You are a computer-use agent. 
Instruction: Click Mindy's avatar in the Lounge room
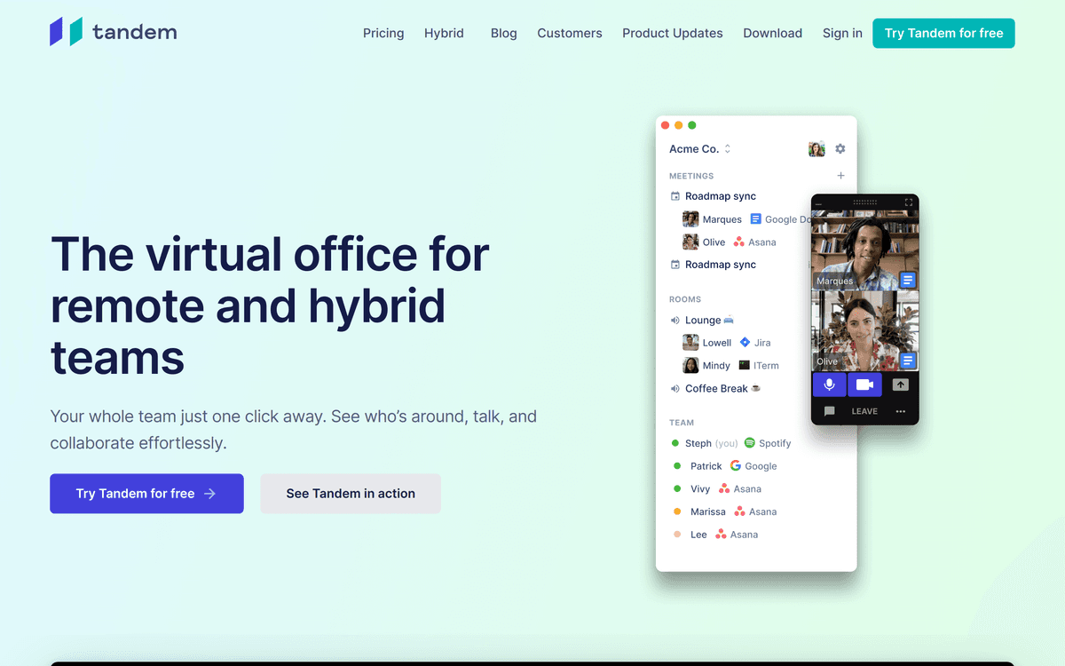690,366
